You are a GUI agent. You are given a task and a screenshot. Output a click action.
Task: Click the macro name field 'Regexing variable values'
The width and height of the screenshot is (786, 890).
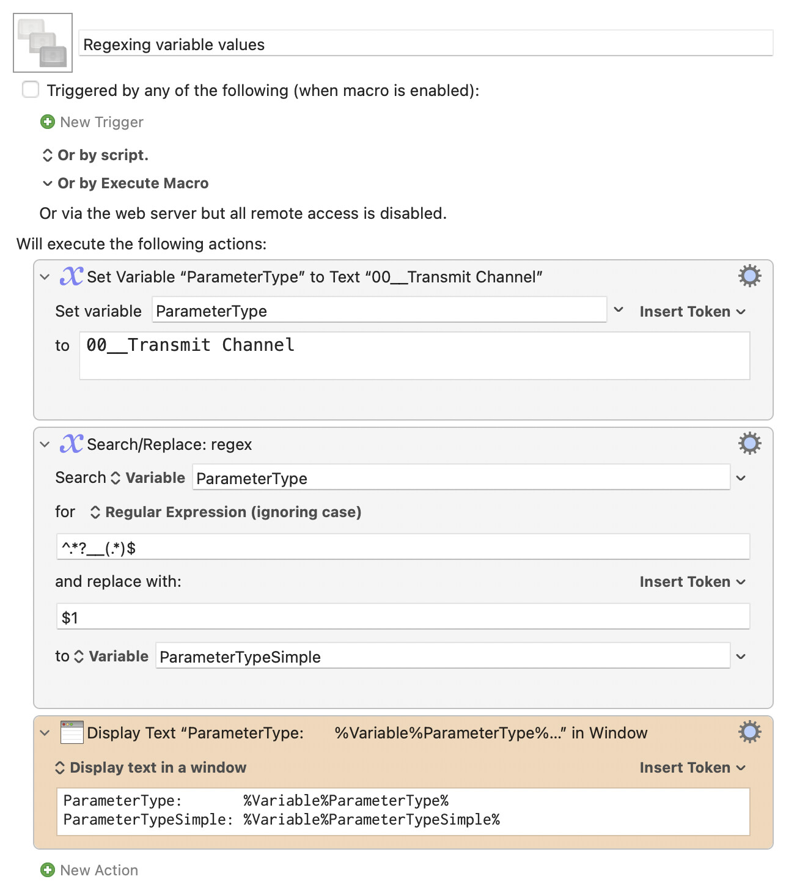(425, 45)
